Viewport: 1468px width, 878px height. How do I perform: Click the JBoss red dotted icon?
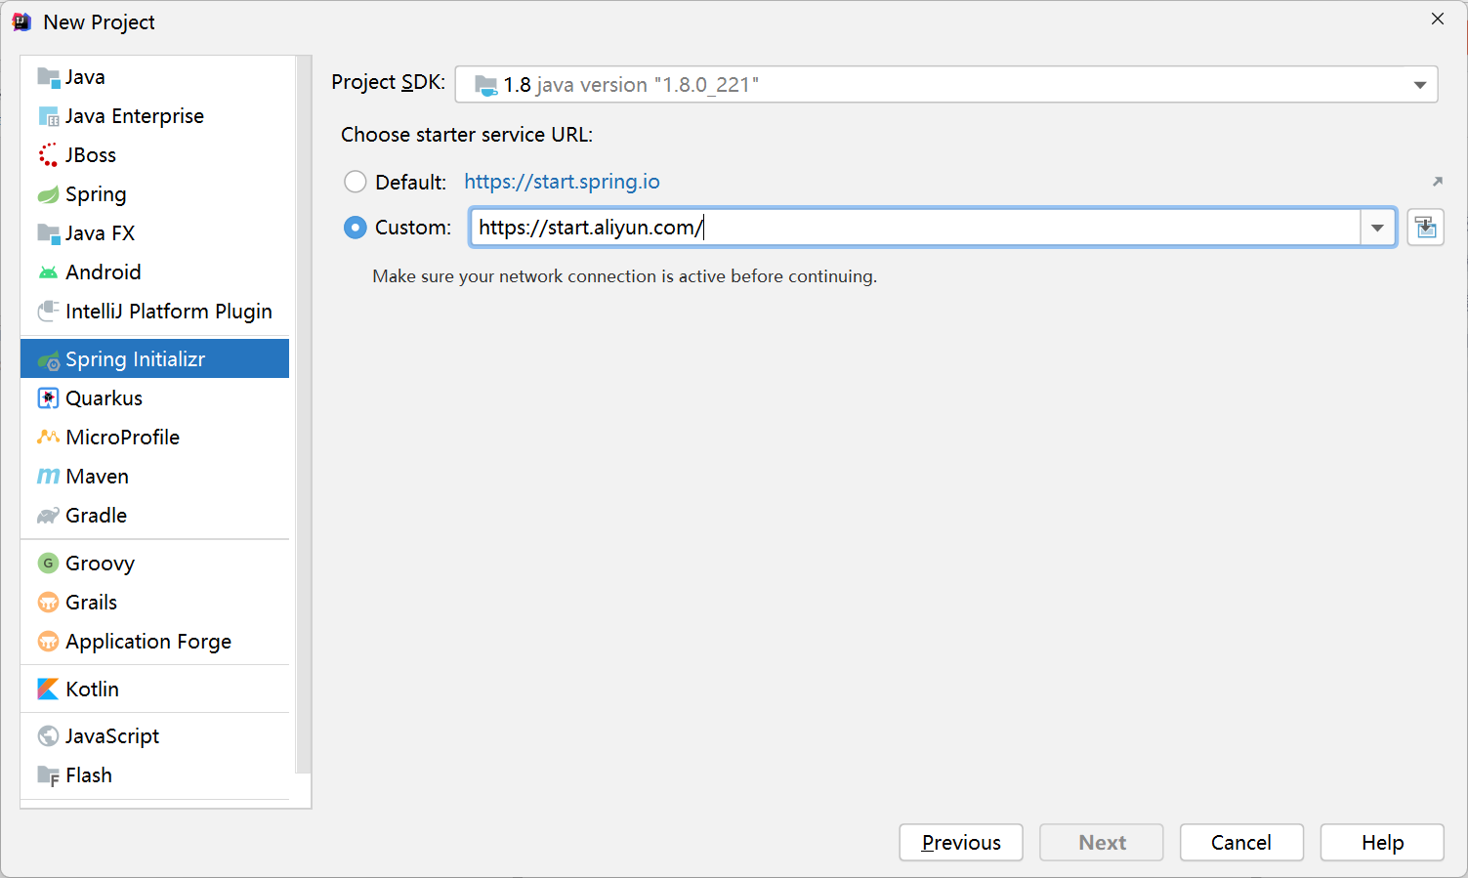click(x=48, y=155)
